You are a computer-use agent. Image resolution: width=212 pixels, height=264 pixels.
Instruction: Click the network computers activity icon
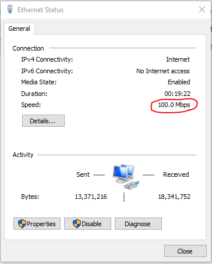click(126, 177)
